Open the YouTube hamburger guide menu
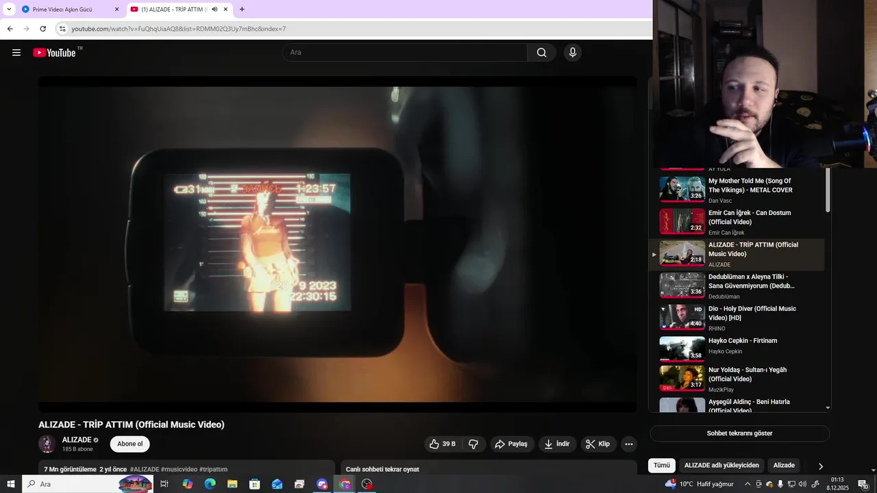 16,53
